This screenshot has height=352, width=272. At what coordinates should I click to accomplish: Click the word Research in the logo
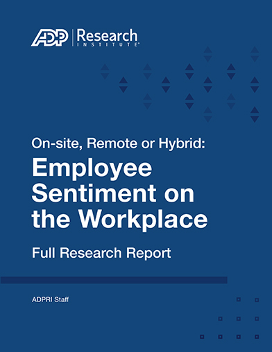[107, 35]
